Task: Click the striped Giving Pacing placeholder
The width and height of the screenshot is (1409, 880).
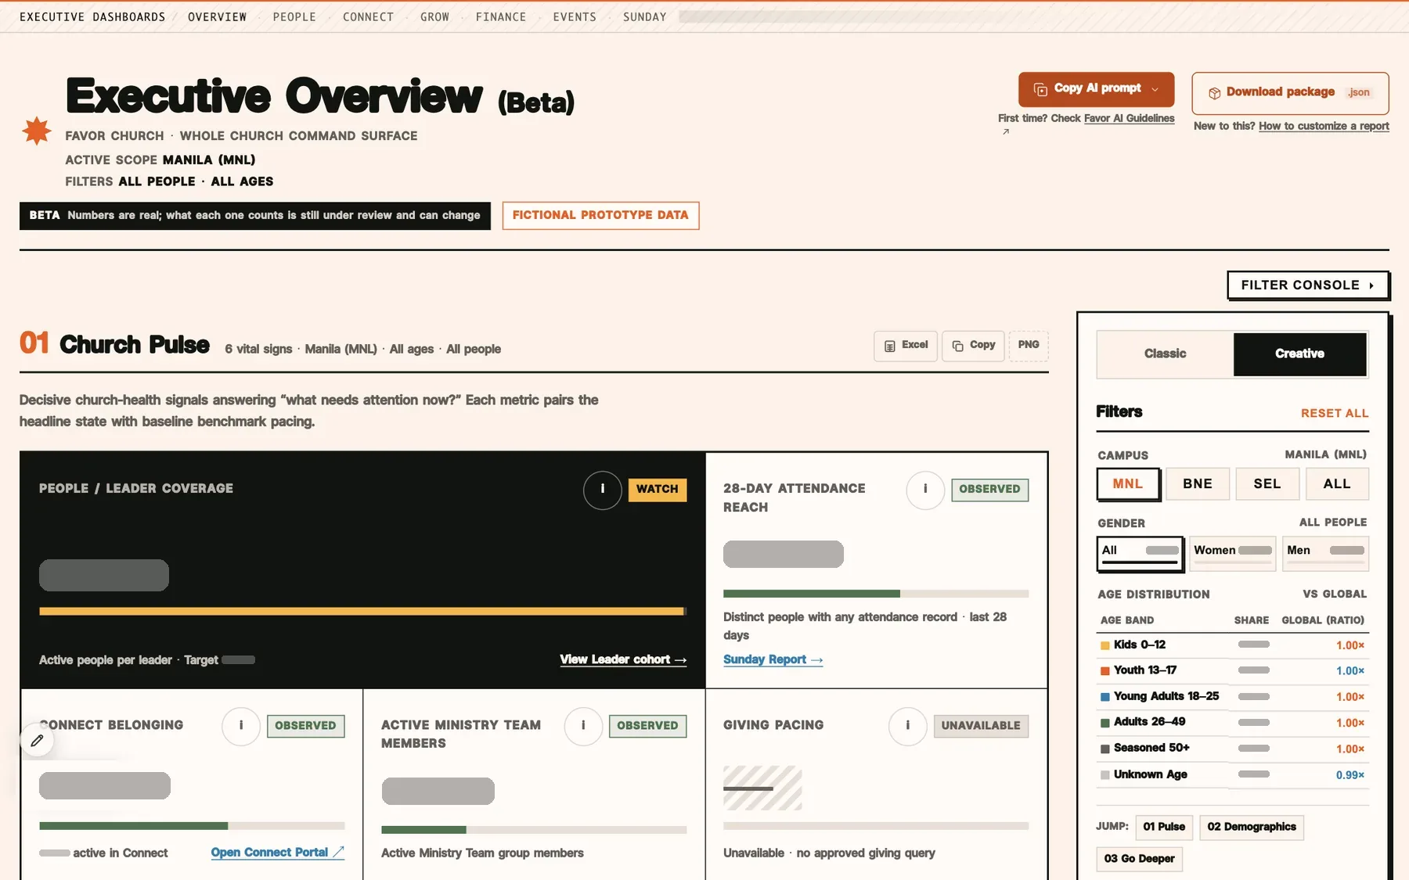Action: pos(762,788)
